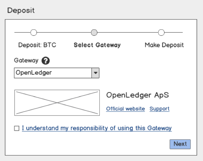Click the OpenLedger ApS heading text
The width and height of the screenshot is (203, 161).
pos(138,95)
